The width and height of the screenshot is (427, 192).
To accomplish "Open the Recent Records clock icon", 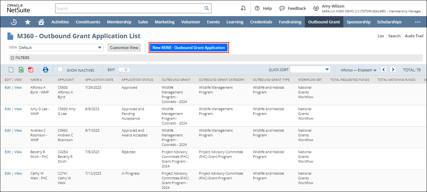I will coord(14,22).
